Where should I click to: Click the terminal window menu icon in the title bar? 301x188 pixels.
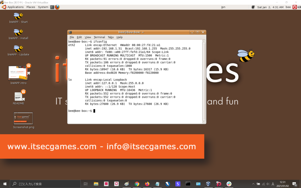[70, 32]
